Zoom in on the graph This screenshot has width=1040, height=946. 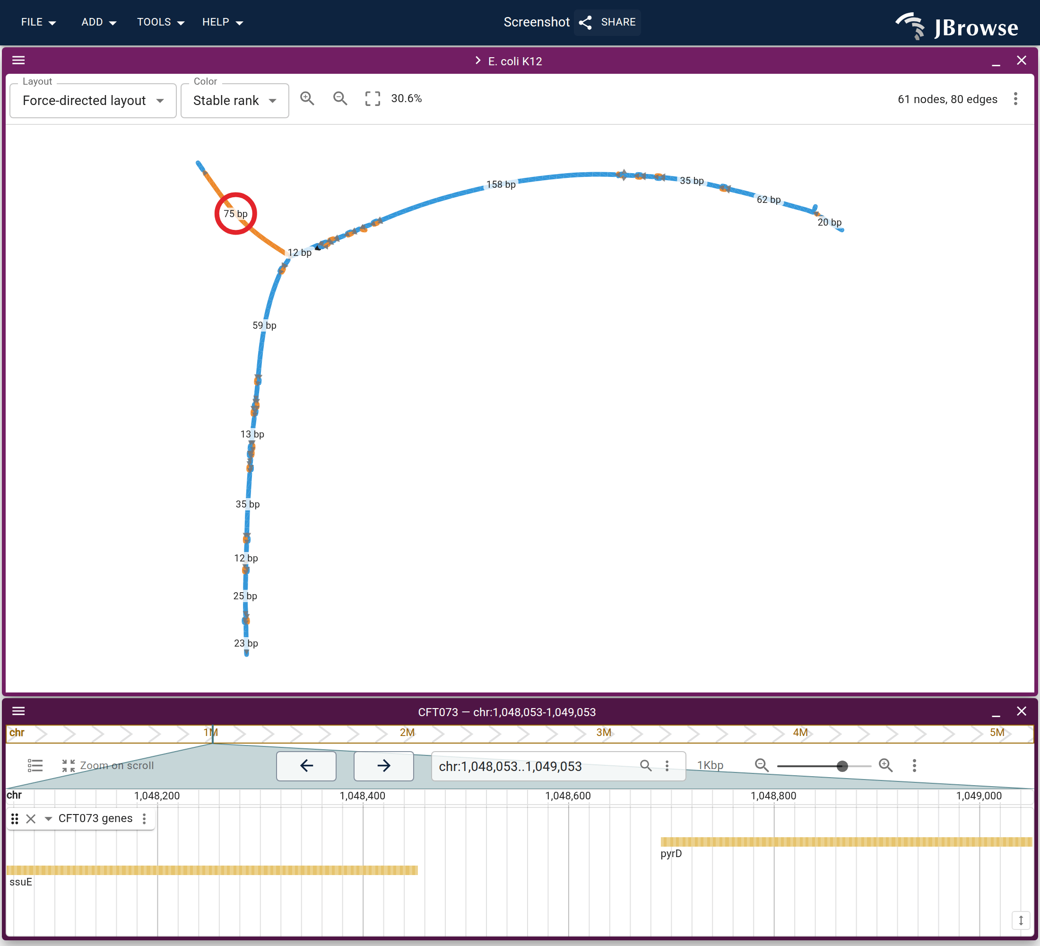[307, 98]
